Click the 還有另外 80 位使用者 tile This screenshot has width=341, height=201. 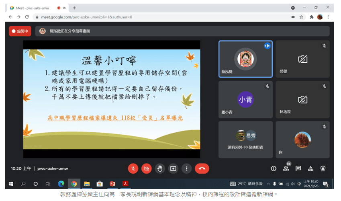tap(245, 139)
